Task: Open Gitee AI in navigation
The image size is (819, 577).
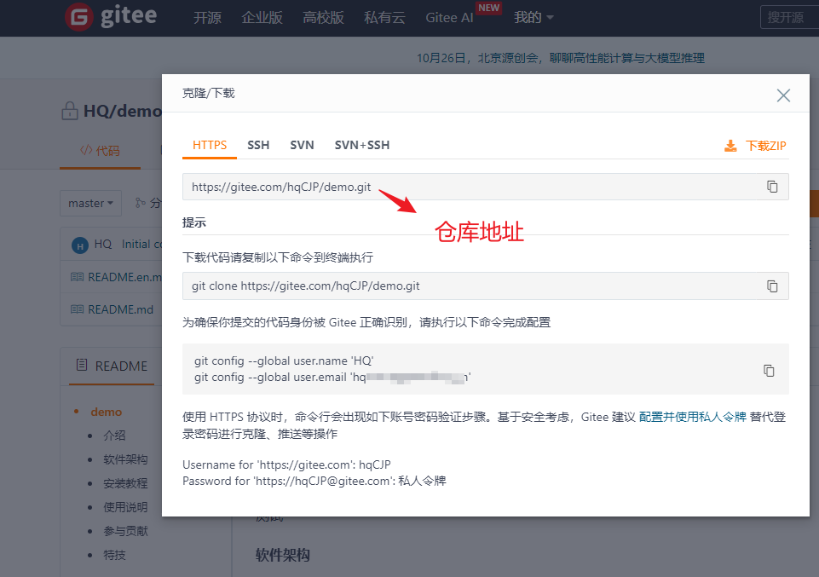Action: 449,17
